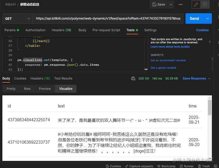Click the 50.29 KB response size
The width and height of the screenshot is (219, 168).
[171, 78]
